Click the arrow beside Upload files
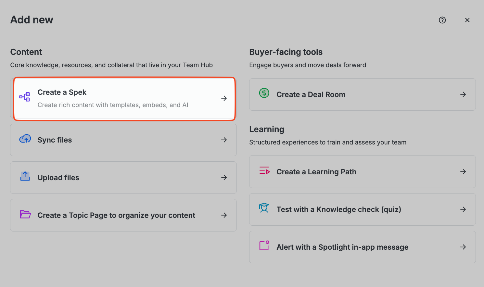Viewport: 484px width, 287px height. [x=224, y=178]
